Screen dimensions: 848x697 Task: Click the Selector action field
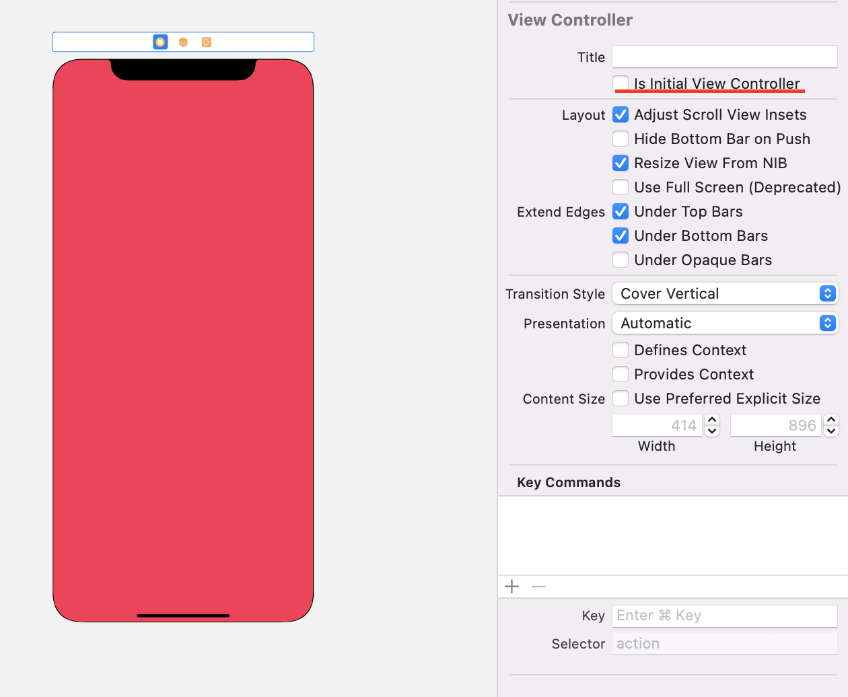[725, 643]
